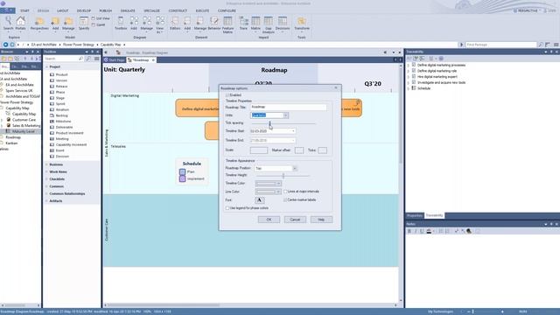Expand the Common Relationships Toolbox group
This screenshot has width=560, height=315.
[67, 193]
